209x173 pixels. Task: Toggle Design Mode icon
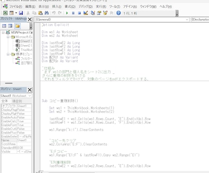[x=85, y=13]
